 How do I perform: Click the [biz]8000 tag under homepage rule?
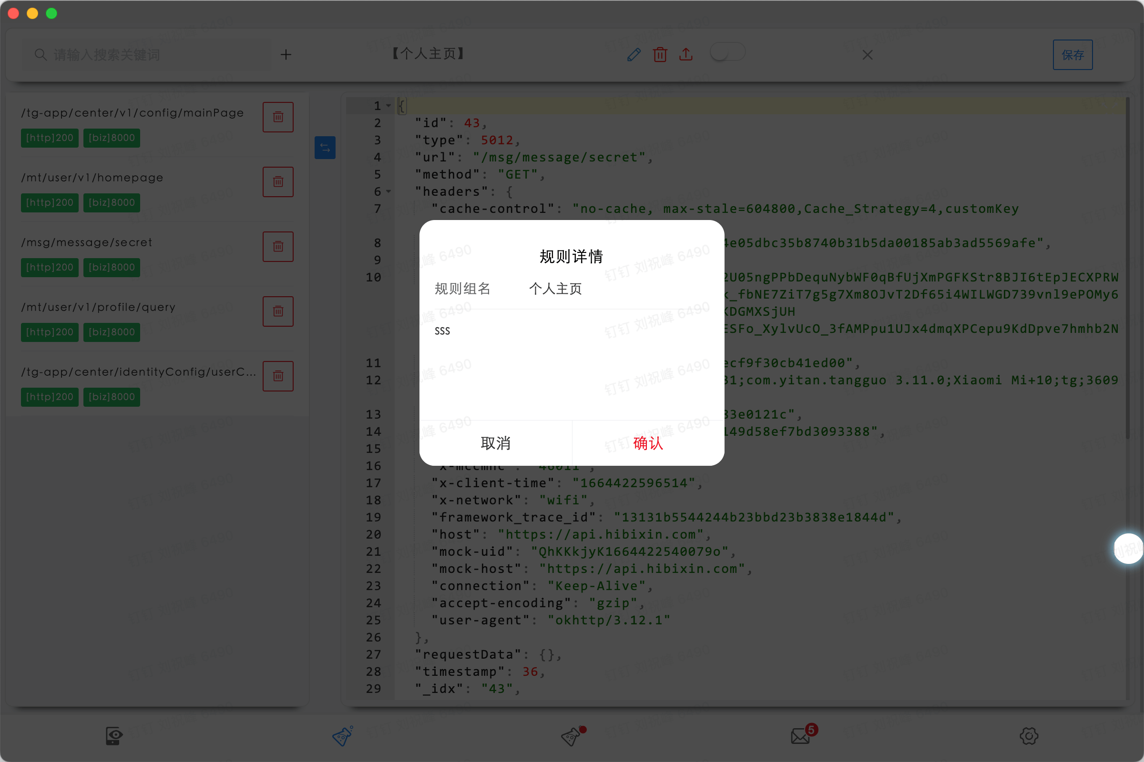pyautogui.click(x=112, y=203)
